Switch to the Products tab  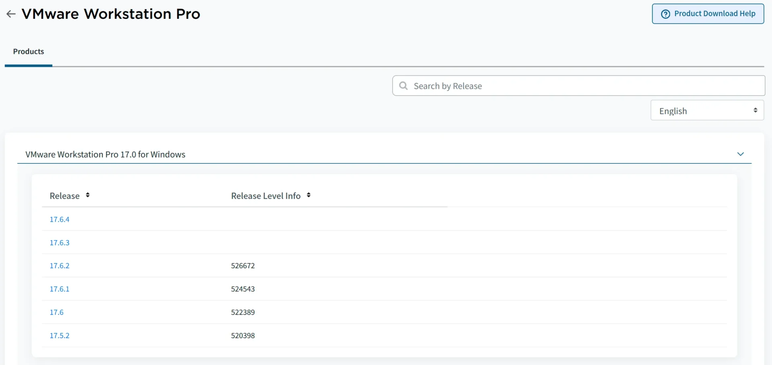coord(29,51)
